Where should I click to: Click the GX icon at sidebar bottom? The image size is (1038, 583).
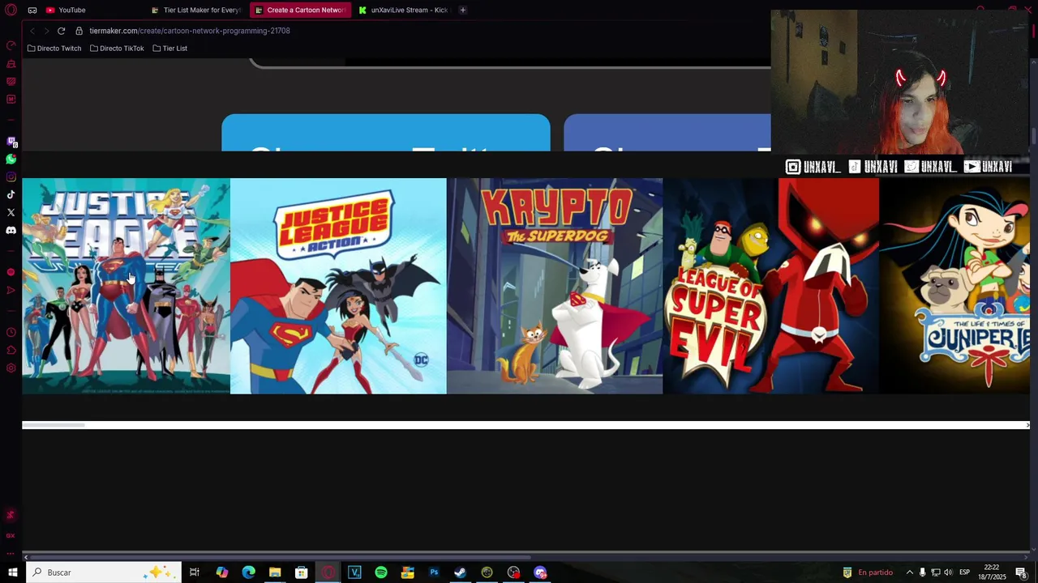(11, 535)
